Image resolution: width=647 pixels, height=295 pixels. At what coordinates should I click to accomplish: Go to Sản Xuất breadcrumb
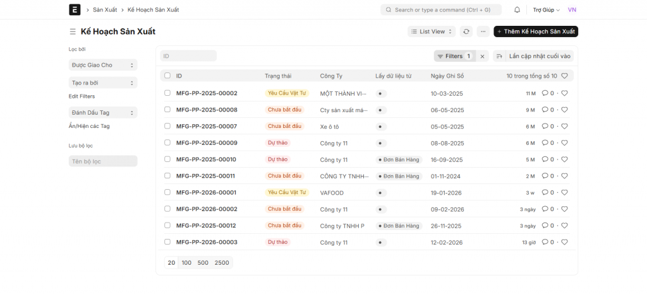[x=105, y=10]
